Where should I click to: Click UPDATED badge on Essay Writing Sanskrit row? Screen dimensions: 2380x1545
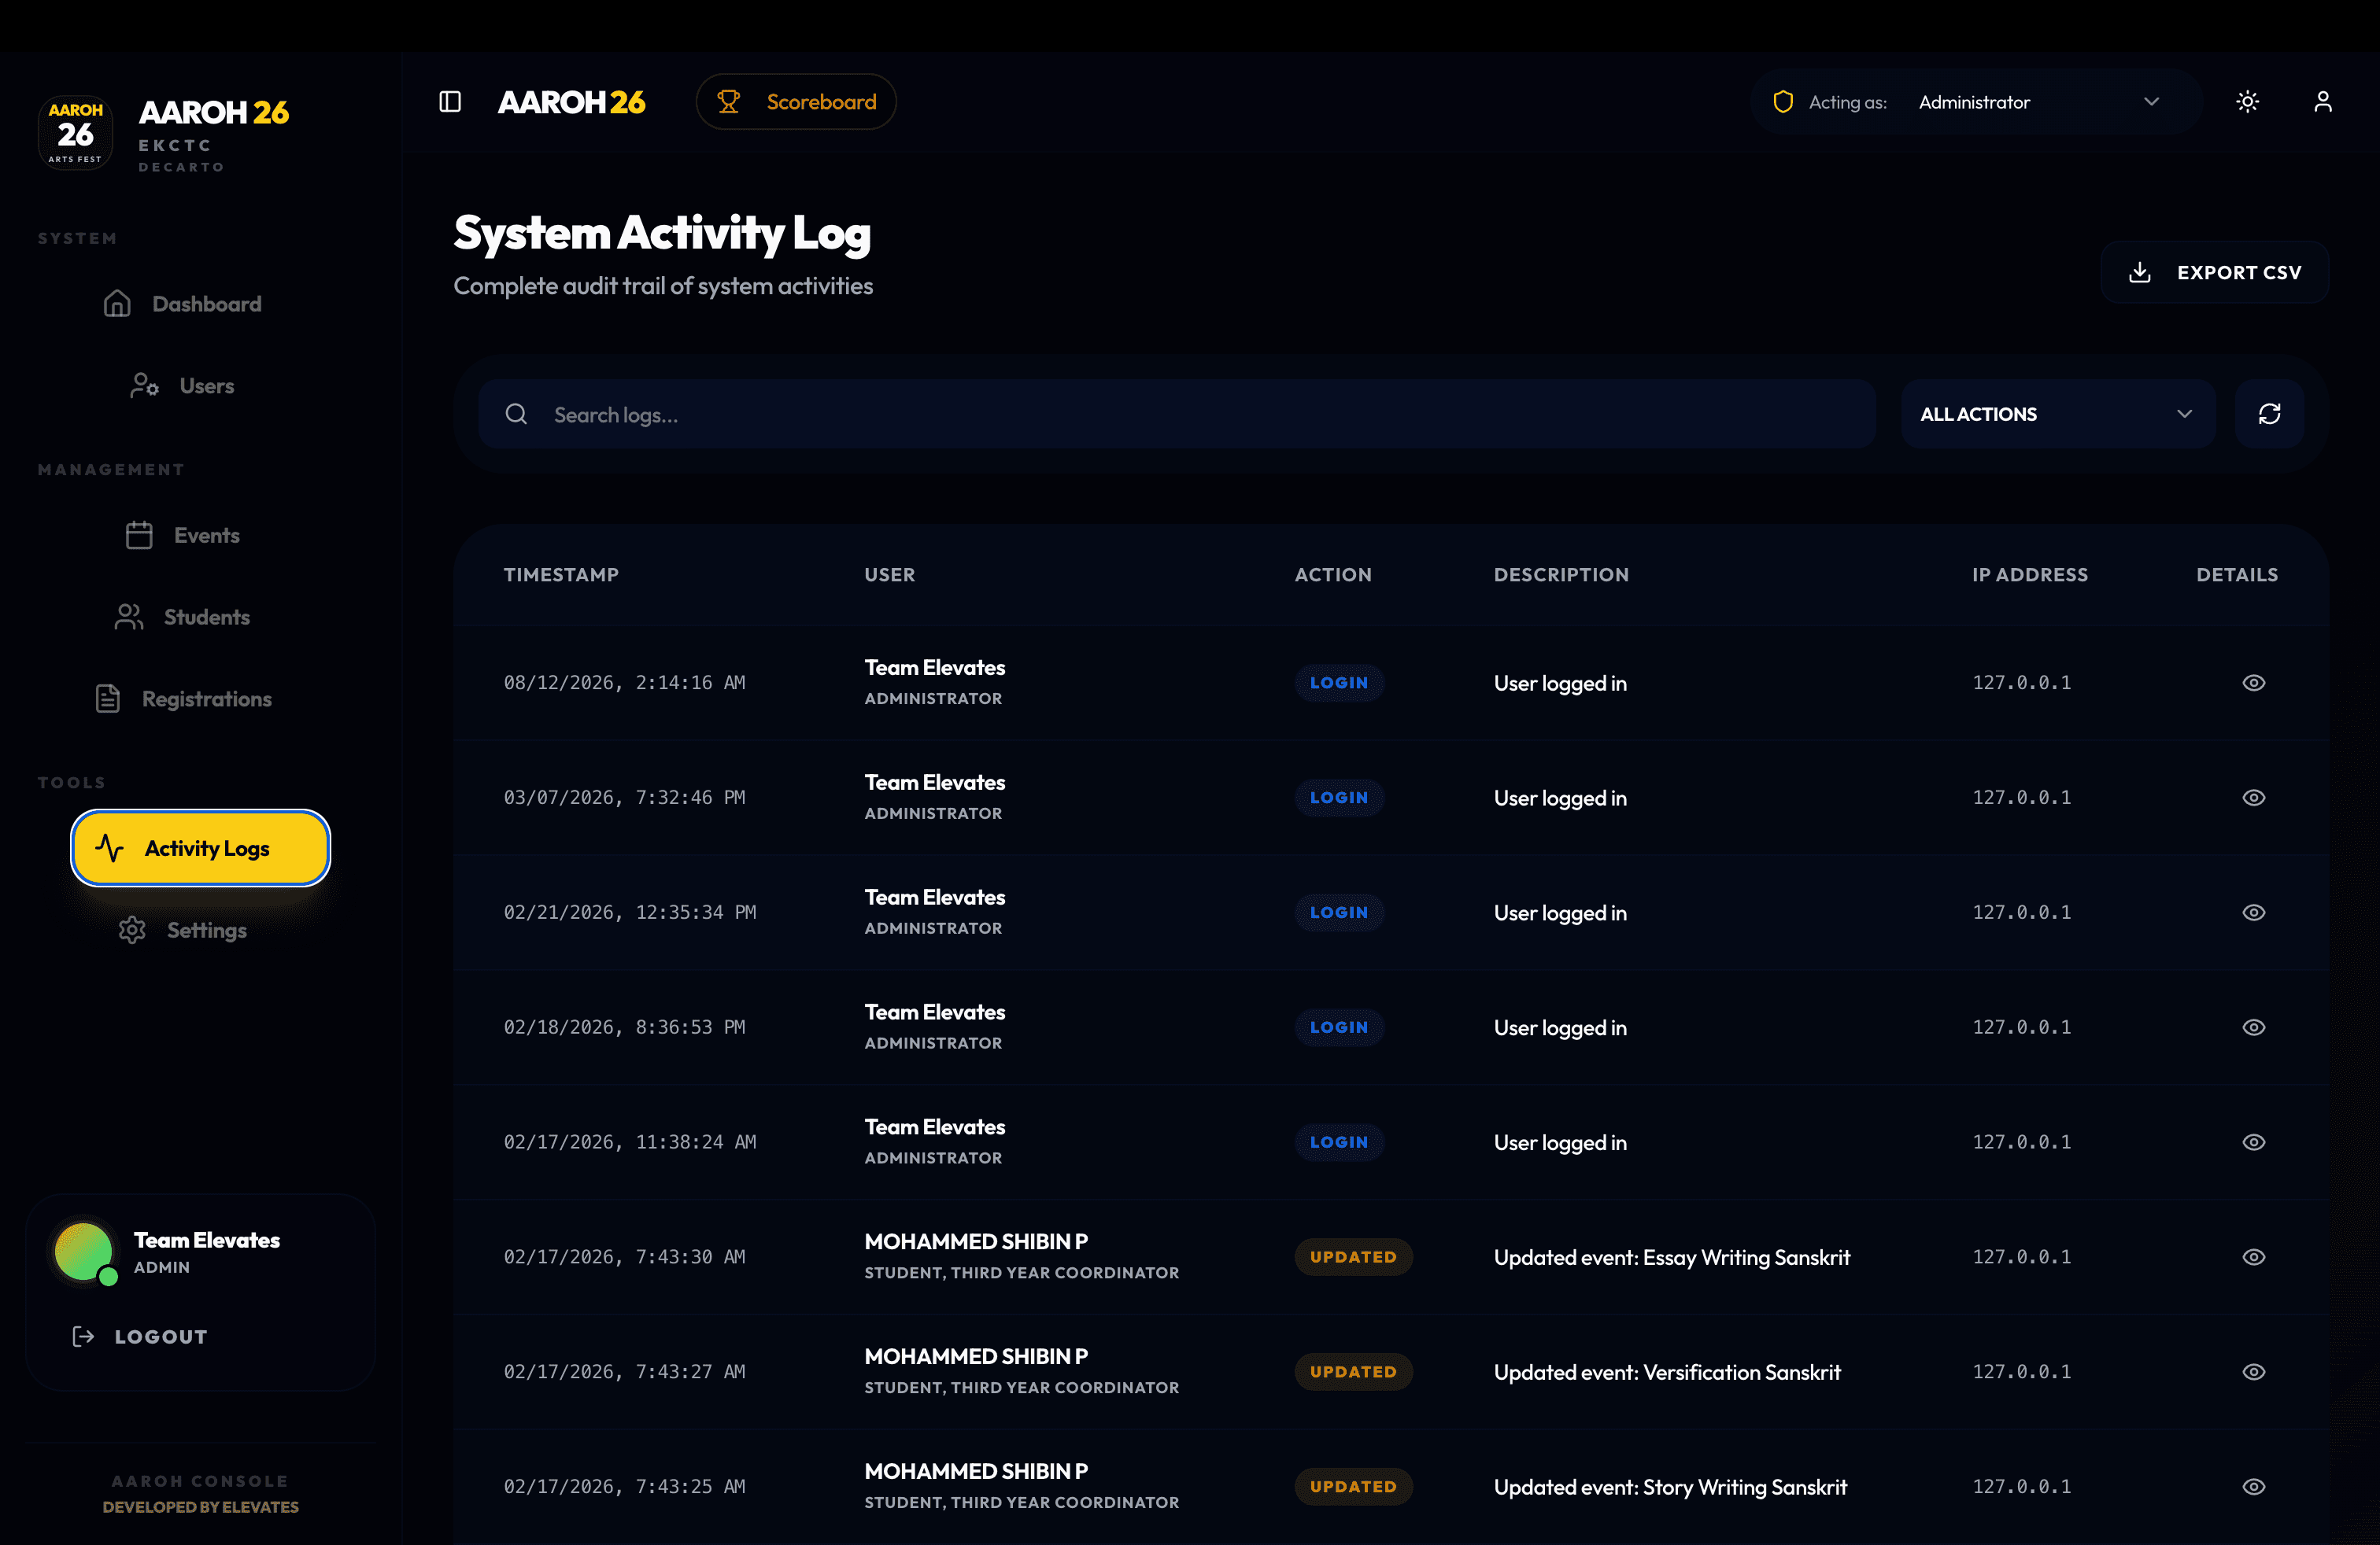(x=1353, y=1257)
